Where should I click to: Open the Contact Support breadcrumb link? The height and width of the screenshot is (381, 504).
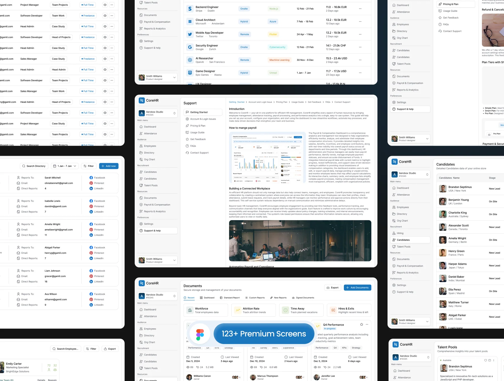click(x=342, y=102)
